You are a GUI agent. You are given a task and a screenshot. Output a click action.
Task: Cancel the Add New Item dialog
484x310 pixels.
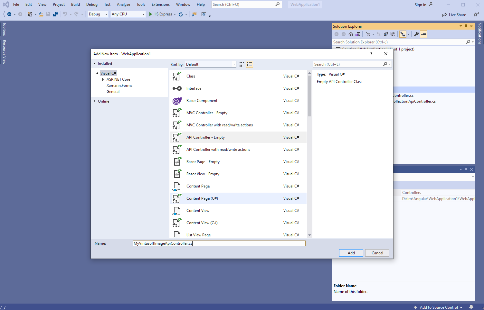coord(377,253)
